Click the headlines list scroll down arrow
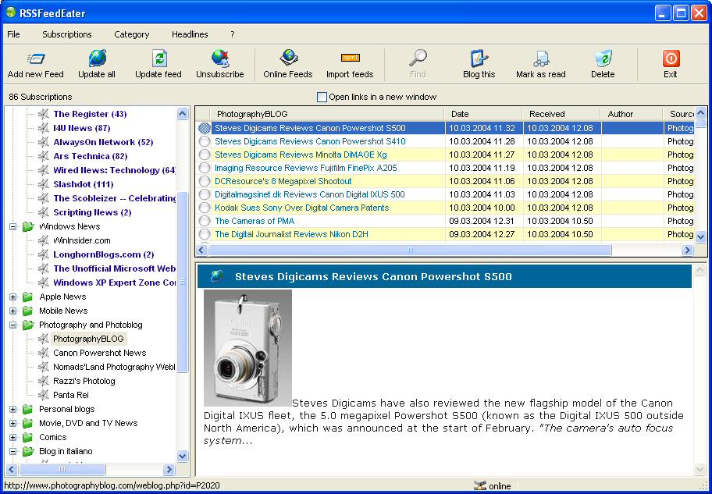712x494 pixels. [x=701, y=236]
